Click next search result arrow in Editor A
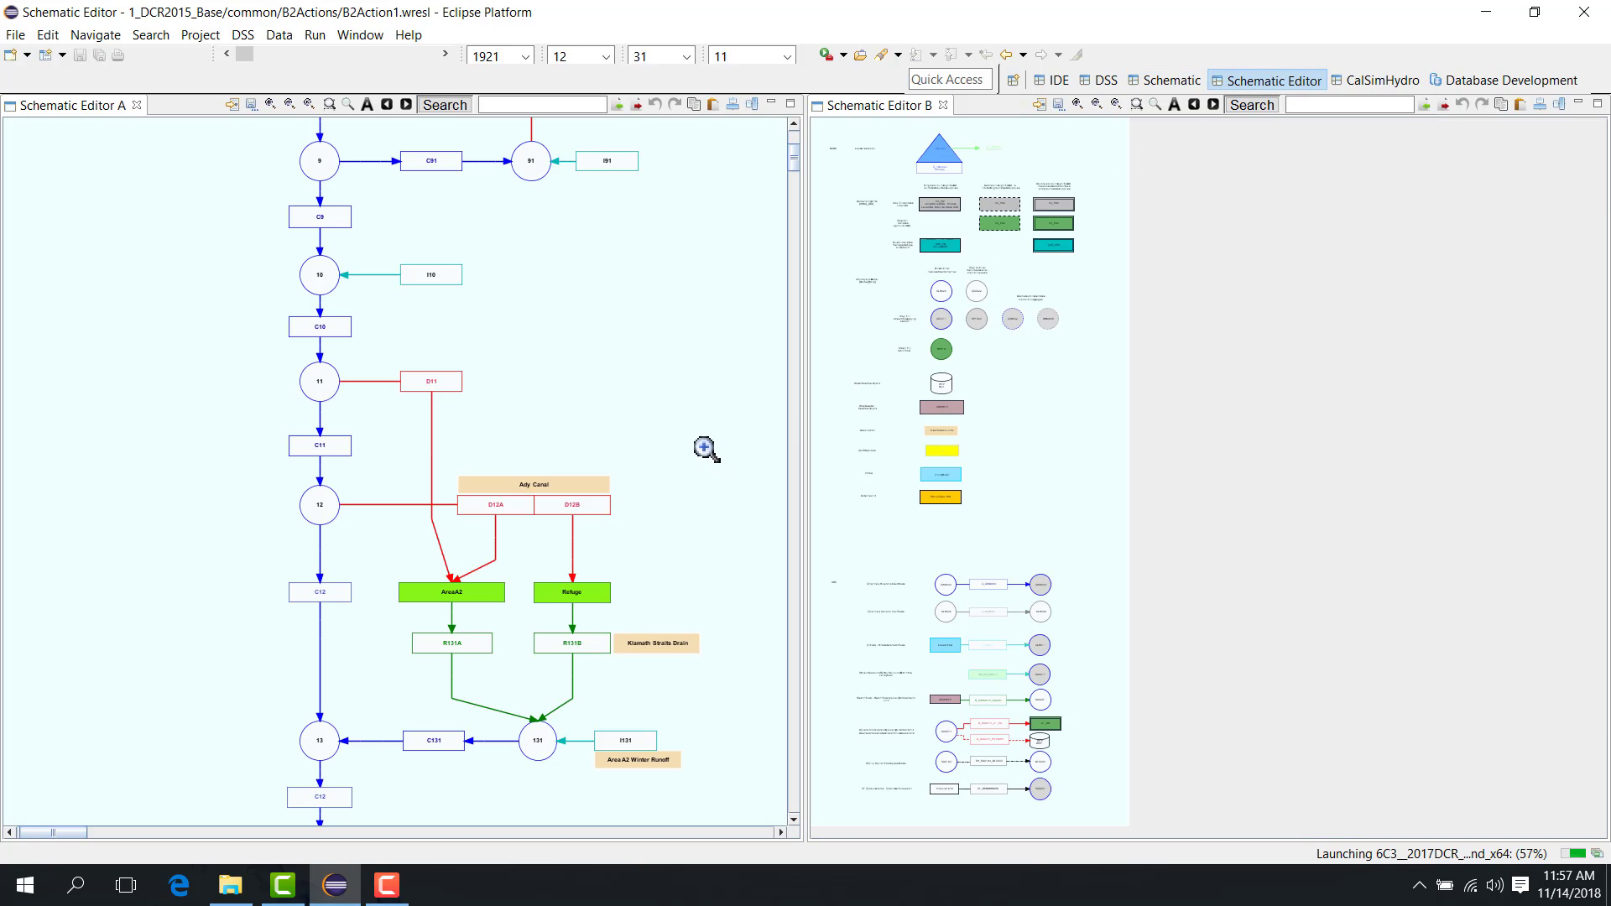The image size is (1611, 906). (x=406, y=105)
